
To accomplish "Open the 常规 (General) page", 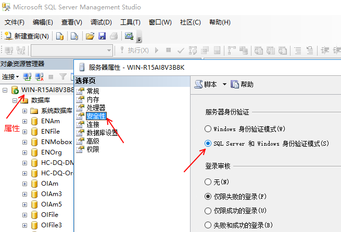I will pyautogui.click(x=93, y=91).
